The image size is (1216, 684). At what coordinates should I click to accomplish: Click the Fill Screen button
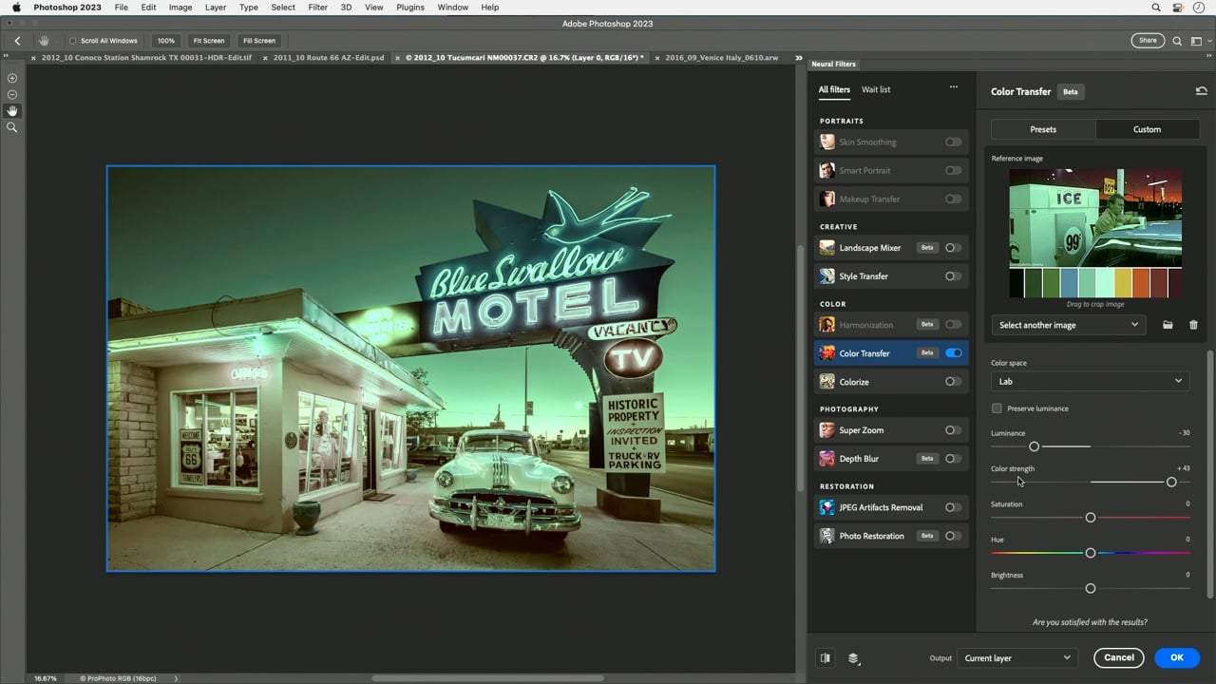pyautogui.click(x=258, y=41)
